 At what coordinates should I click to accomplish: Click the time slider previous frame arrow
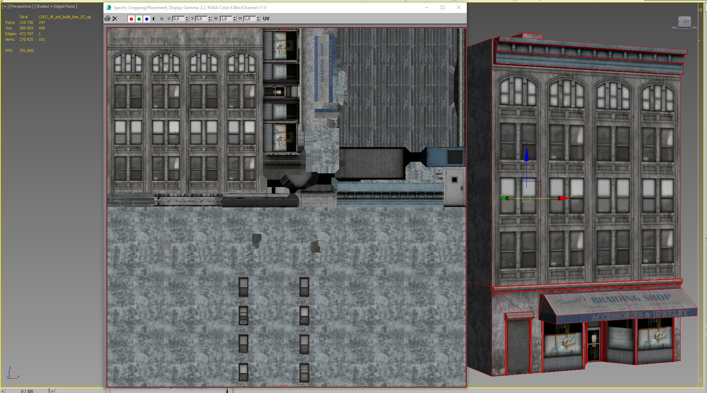3,391
